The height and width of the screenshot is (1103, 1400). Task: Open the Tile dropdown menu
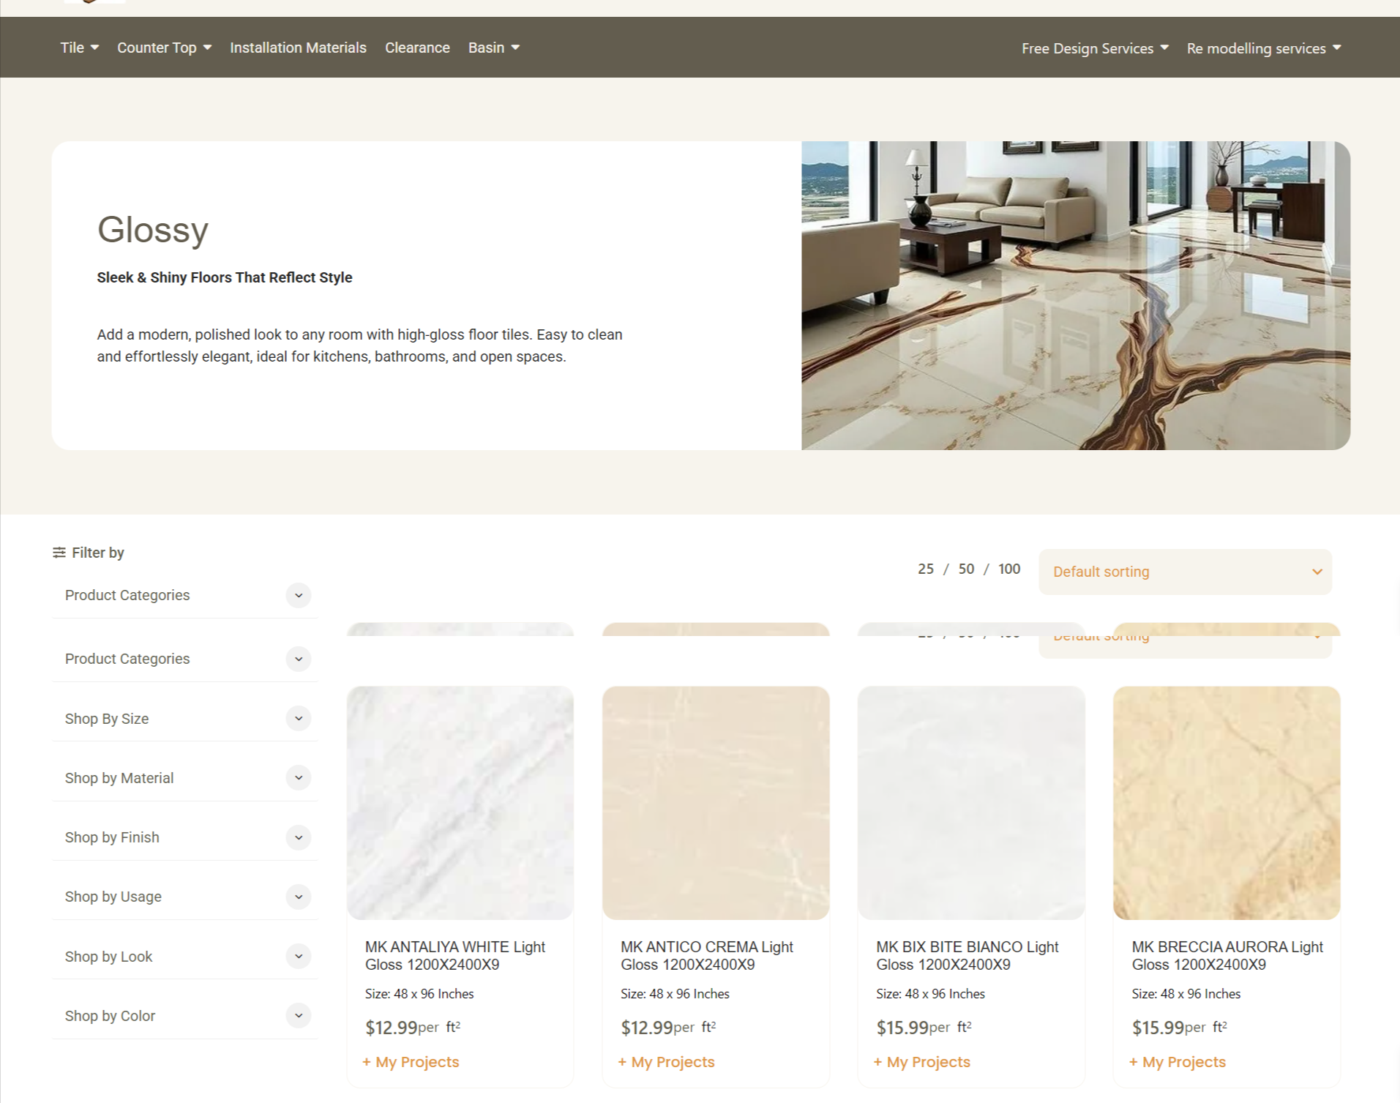(79, 48)
